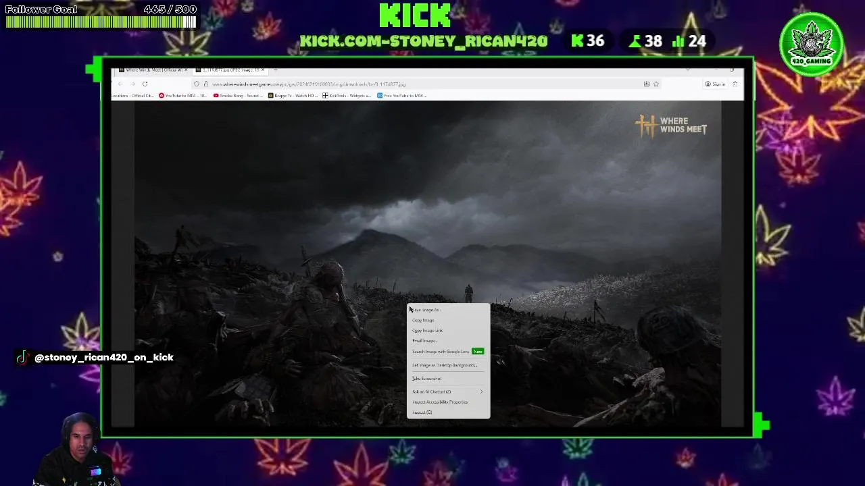Open the Free YouTube to MP4 bookmark
Viewport: 865px width, 486px height.
coord(402,96)
